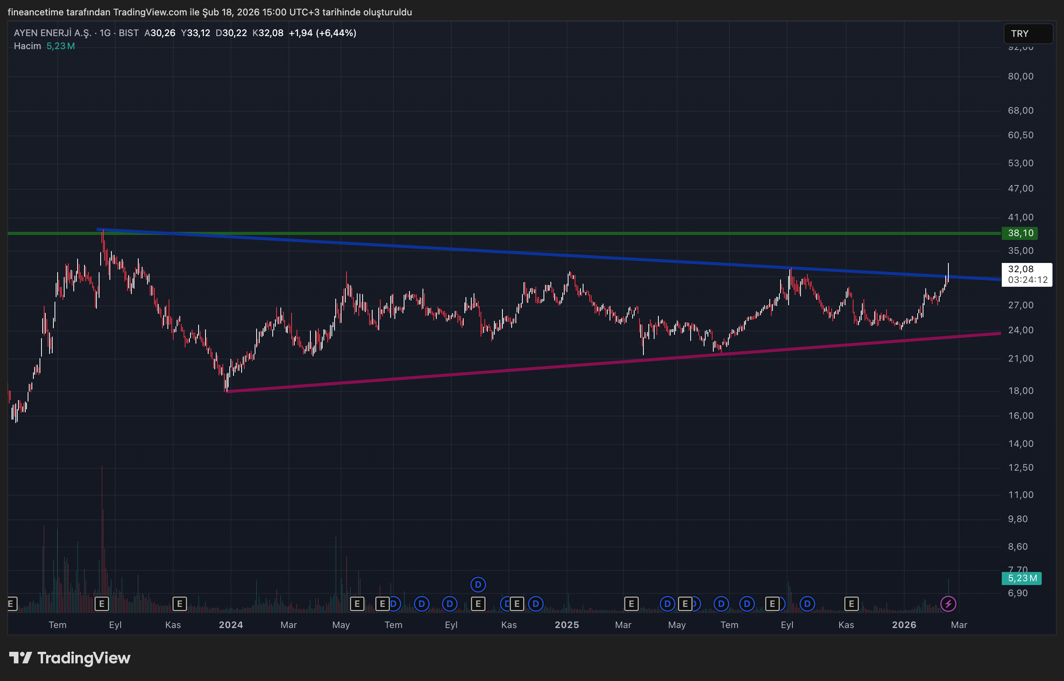
Task: Click the earnings E marker above Kas 2025
Action: click(851, 603)
